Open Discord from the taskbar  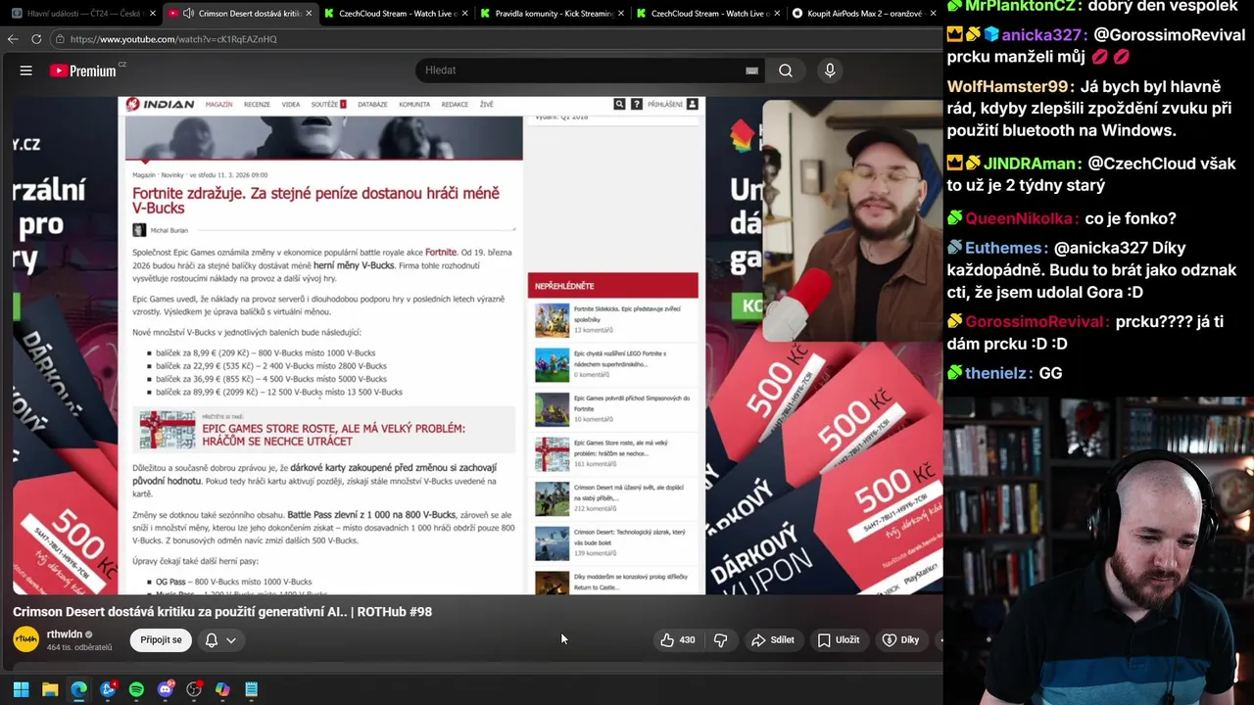tap(166, 689)
